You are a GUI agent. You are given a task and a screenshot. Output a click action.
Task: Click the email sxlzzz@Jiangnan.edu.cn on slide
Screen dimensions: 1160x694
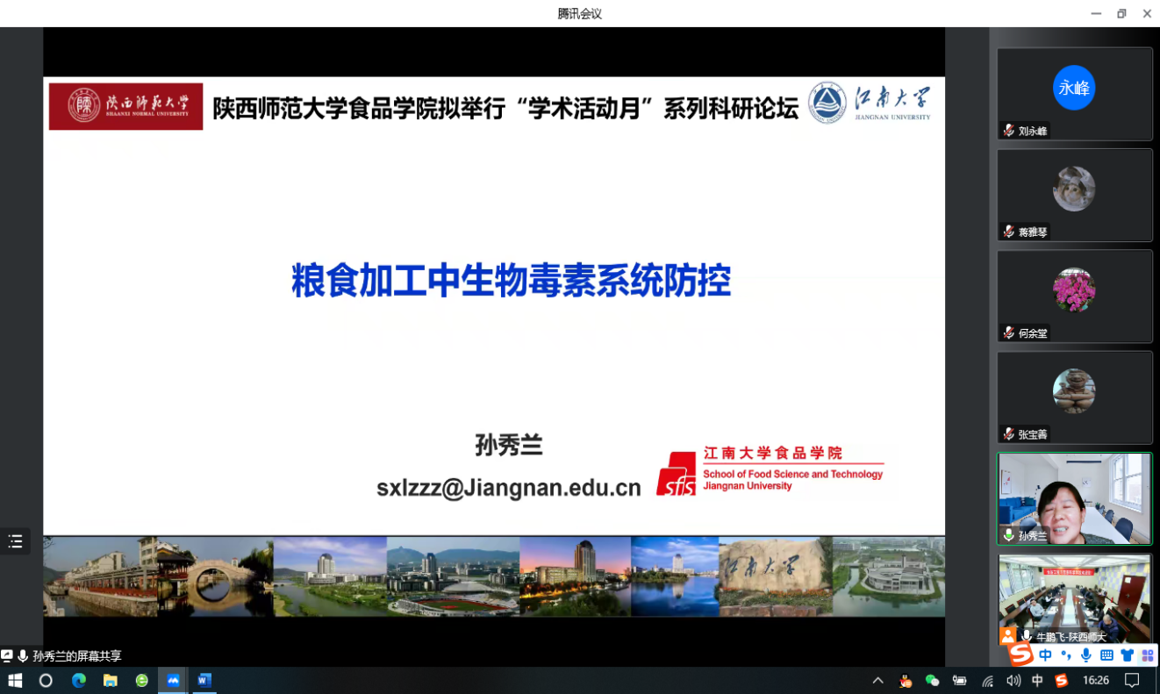(x=509, y=488)
